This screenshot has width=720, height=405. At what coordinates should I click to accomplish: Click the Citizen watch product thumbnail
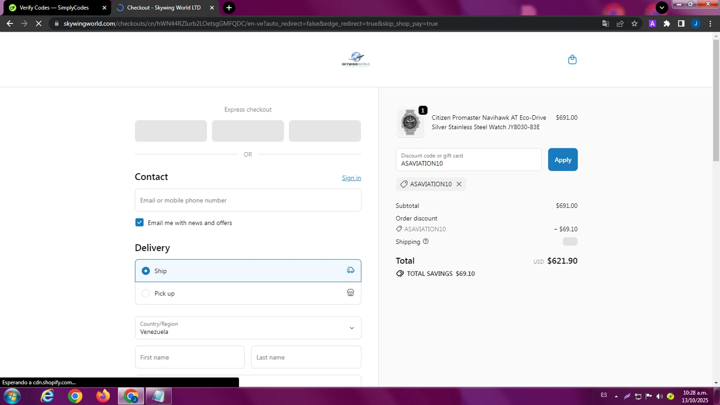point(410,122)
